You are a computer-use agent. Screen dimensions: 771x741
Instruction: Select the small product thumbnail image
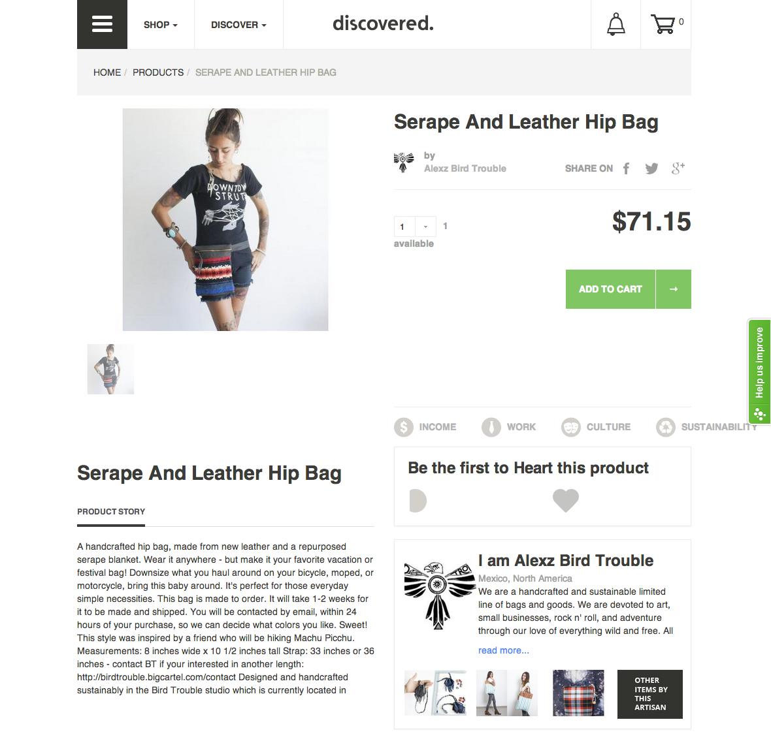[110, 369]
